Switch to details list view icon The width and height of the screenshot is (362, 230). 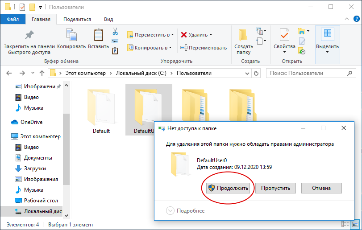click(345, 224)
